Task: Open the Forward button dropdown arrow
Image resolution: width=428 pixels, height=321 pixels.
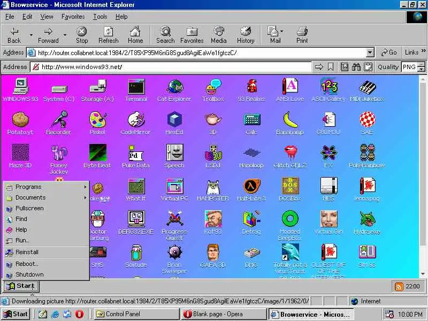Action: point(65,35)
